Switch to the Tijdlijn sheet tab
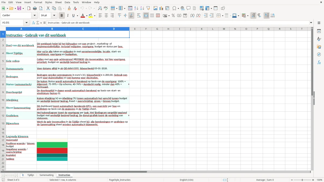324x182 pixels. [x=31, y=175]
